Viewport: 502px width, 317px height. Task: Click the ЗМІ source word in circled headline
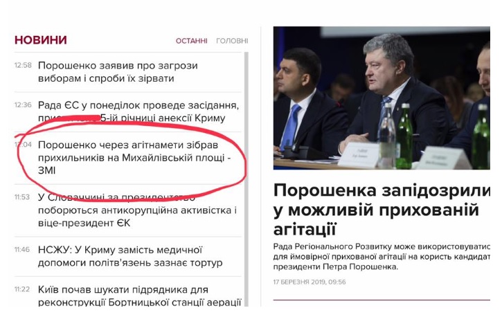click(47, 170)
